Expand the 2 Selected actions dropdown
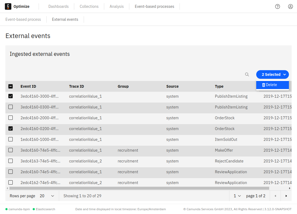297x214 pixels. coord(272,74)
